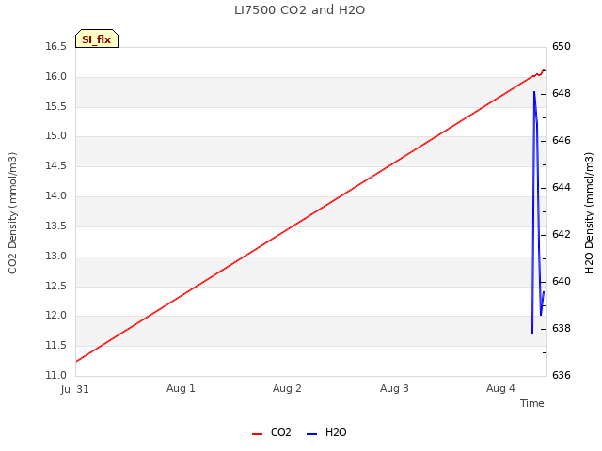
Task: Click the 648 right axis value
Action: (x=562, y=93)
